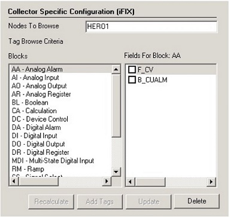The width and height of the screenshot is (230, 217).
Task: Select BL - Boolean block
Action: [30, 102]
